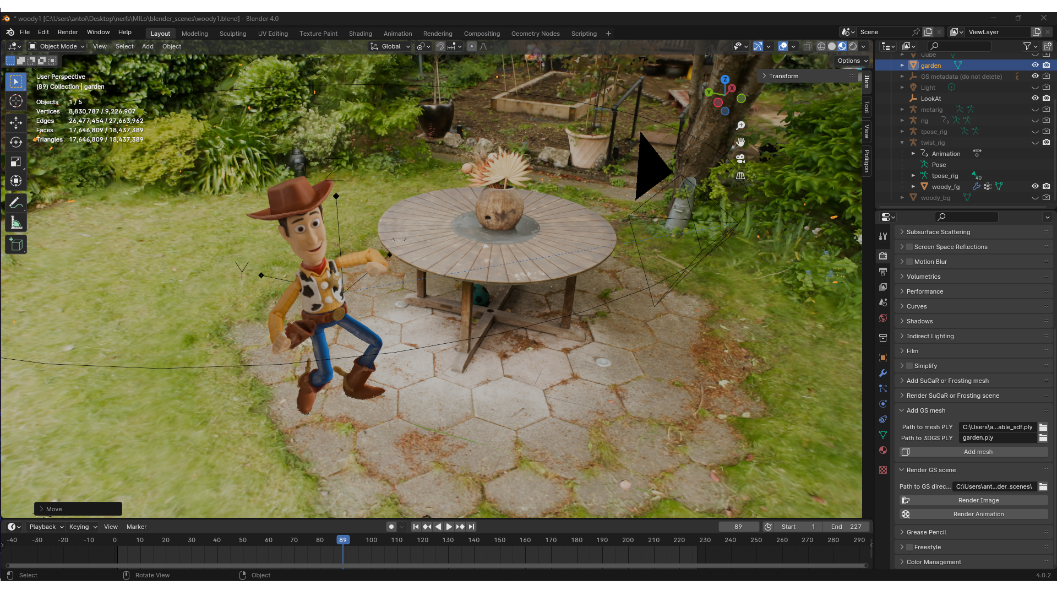Open Object Mode dropdown

pyautogui.click(x=57, y=46)
